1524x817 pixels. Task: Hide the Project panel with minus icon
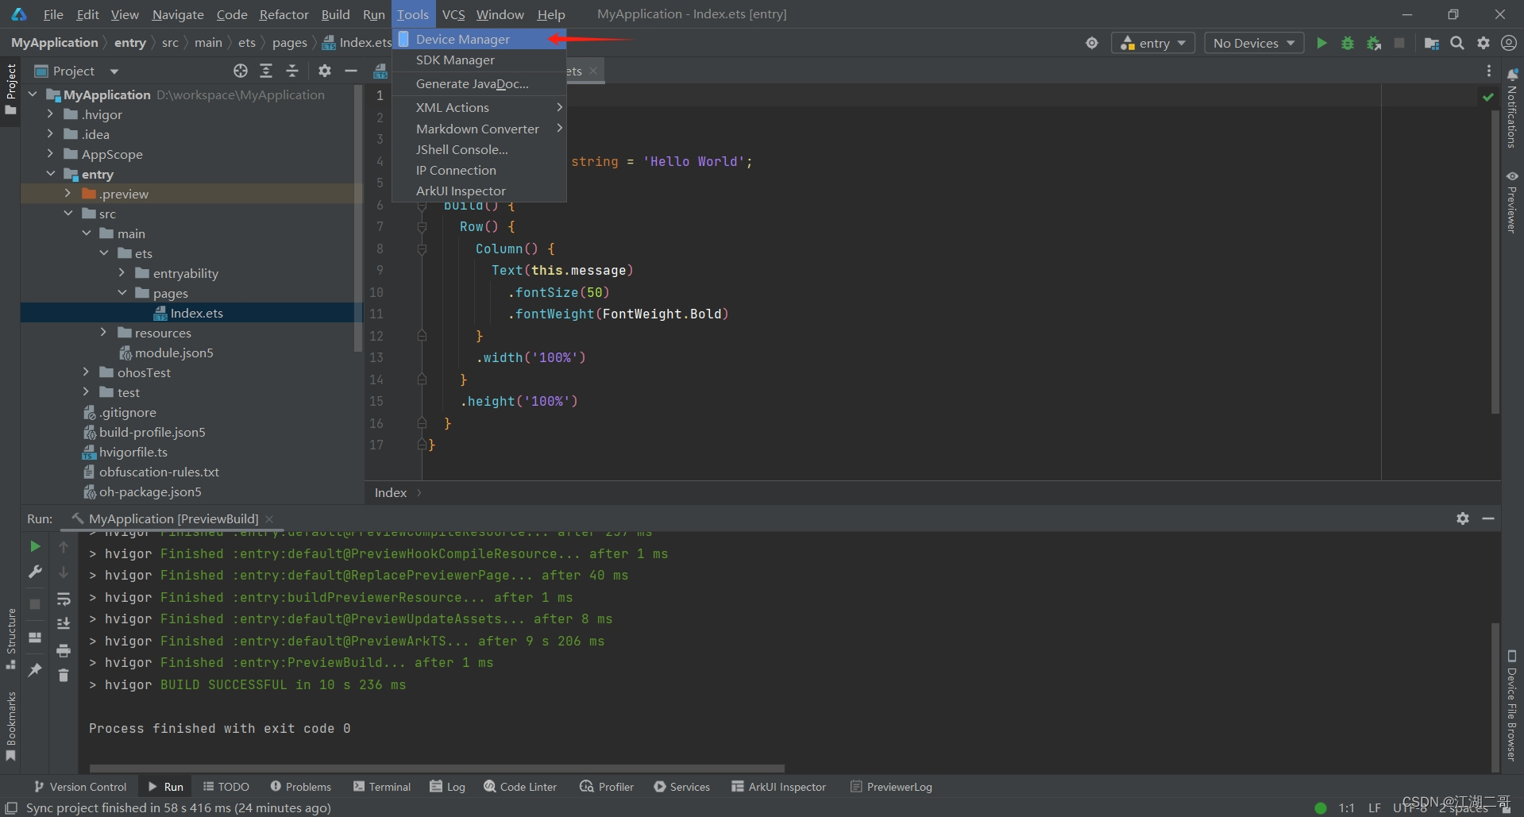tap(350, 71)
